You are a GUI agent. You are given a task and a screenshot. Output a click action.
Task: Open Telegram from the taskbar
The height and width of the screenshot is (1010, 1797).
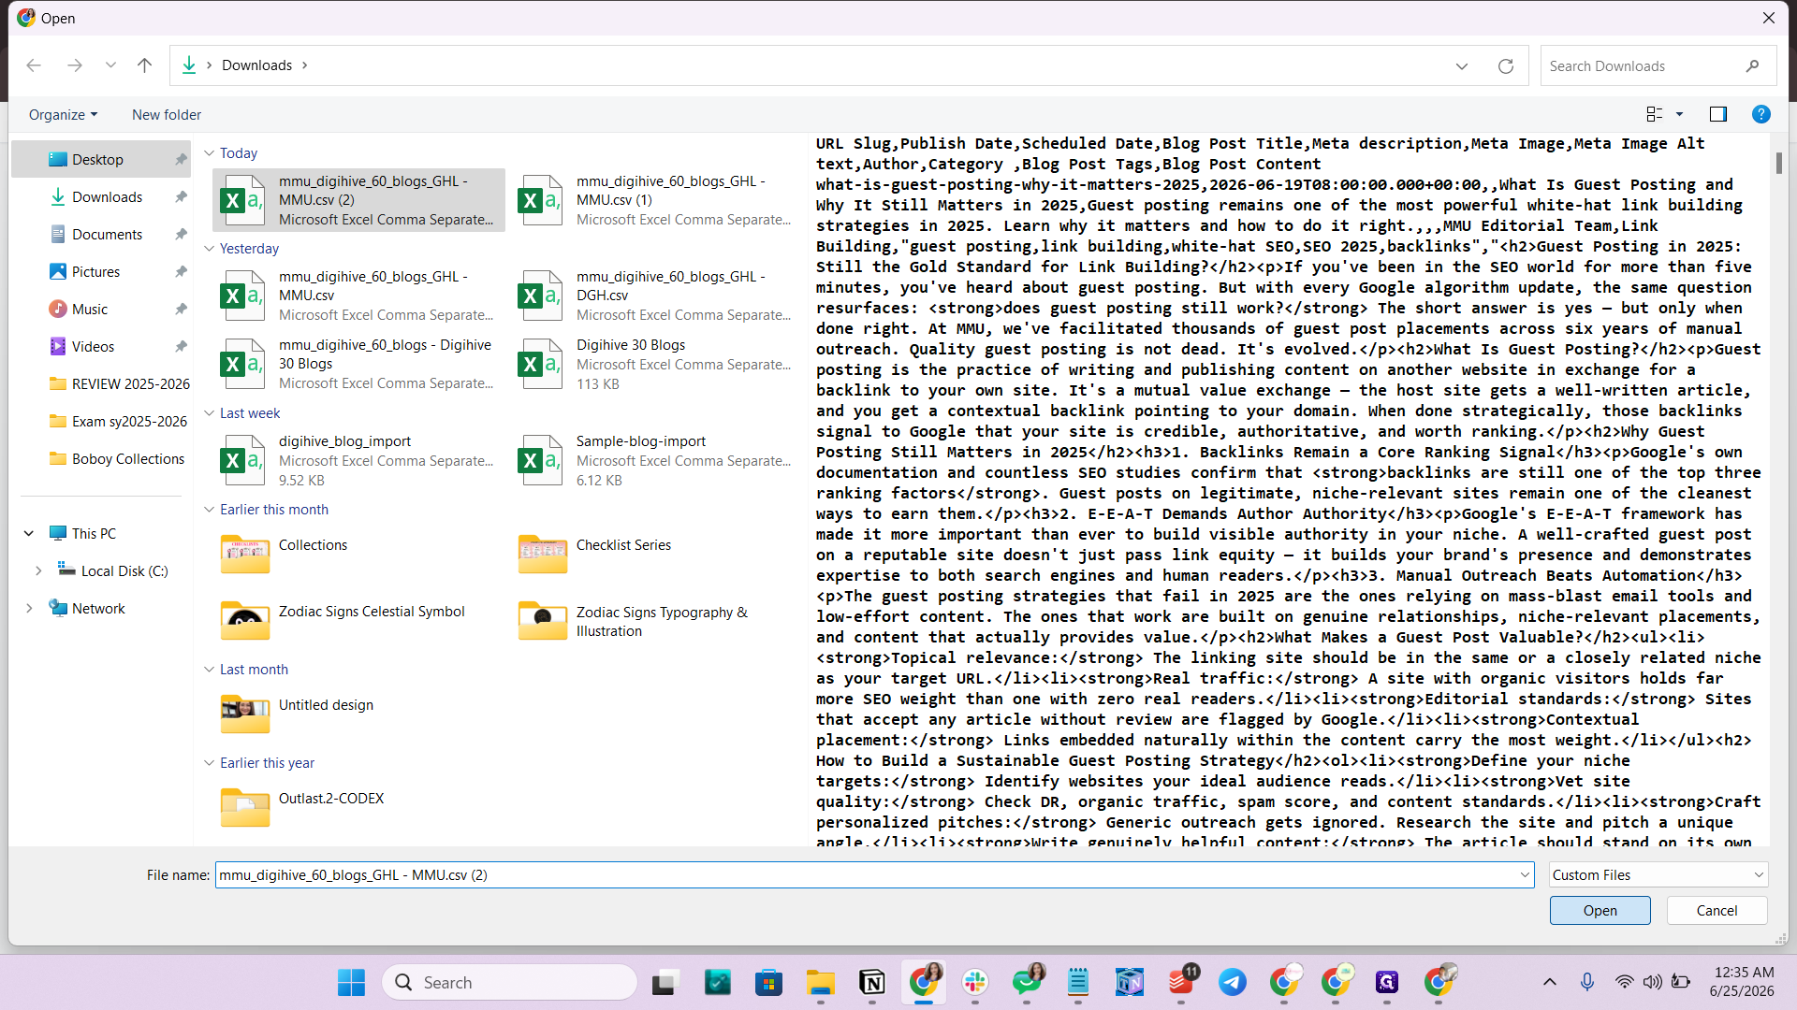coord(1233,982)
